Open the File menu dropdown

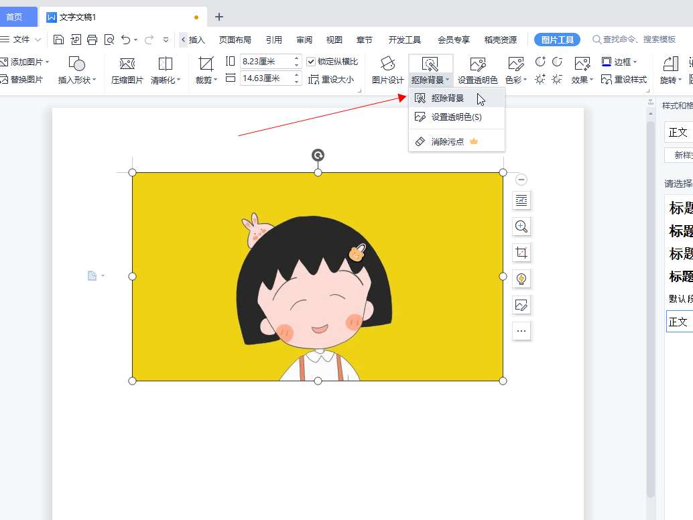[x=21, y=40]
